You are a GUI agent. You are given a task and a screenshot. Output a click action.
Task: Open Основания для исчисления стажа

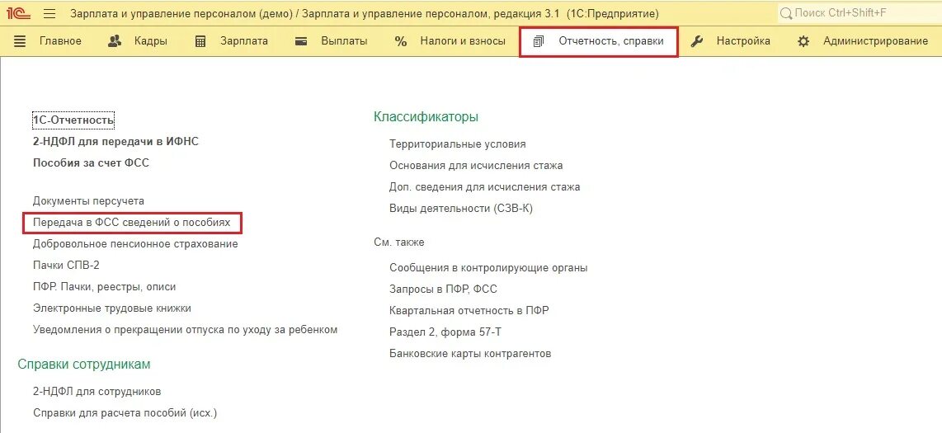[x=476, y=165]
